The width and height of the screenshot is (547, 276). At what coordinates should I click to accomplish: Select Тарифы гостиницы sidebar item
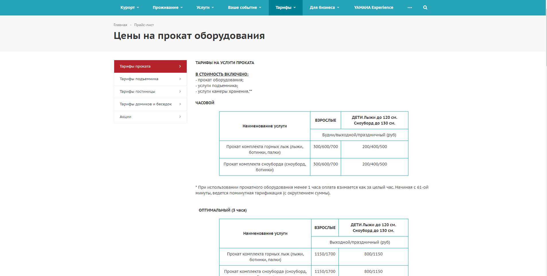[150, 92]
